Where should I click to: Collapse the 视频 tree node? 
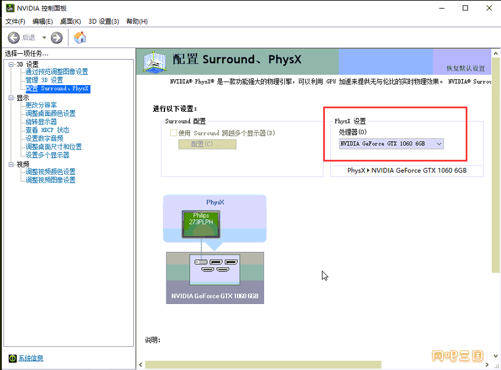(x=11, y=164)
